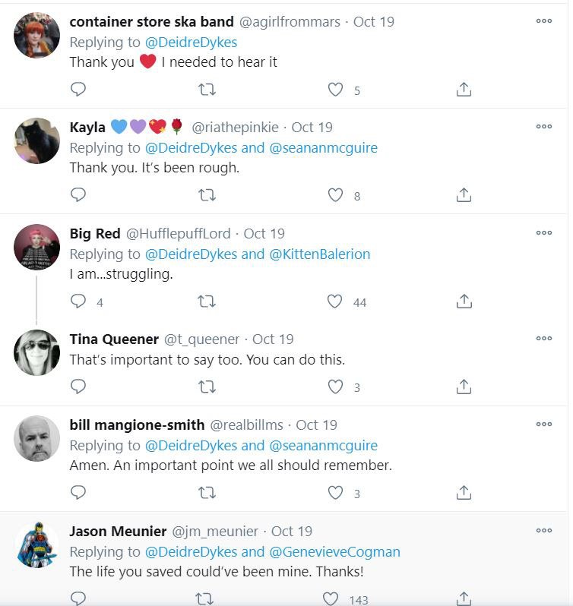Retweet Kayla's "It's been rough" tweet

[207, 195]
